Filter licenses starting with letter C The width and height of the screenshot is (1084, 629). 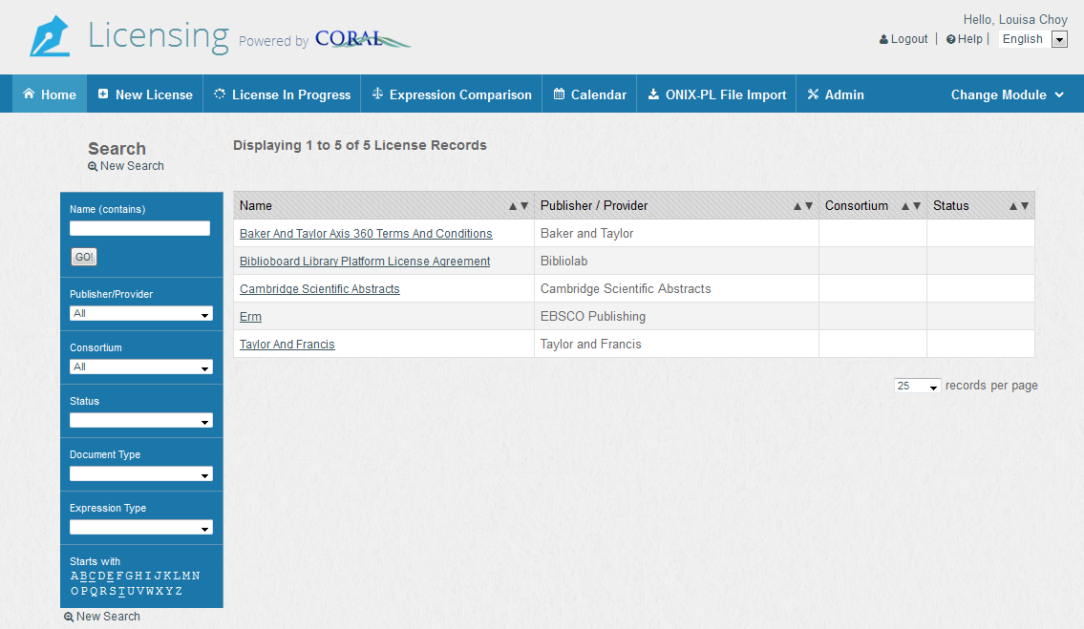pos(93,576)
